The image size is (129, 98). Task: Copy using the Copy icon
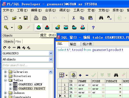[x=82, y=18]
